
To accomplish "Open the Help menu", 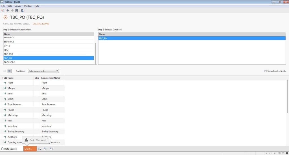I will point(37,6).
